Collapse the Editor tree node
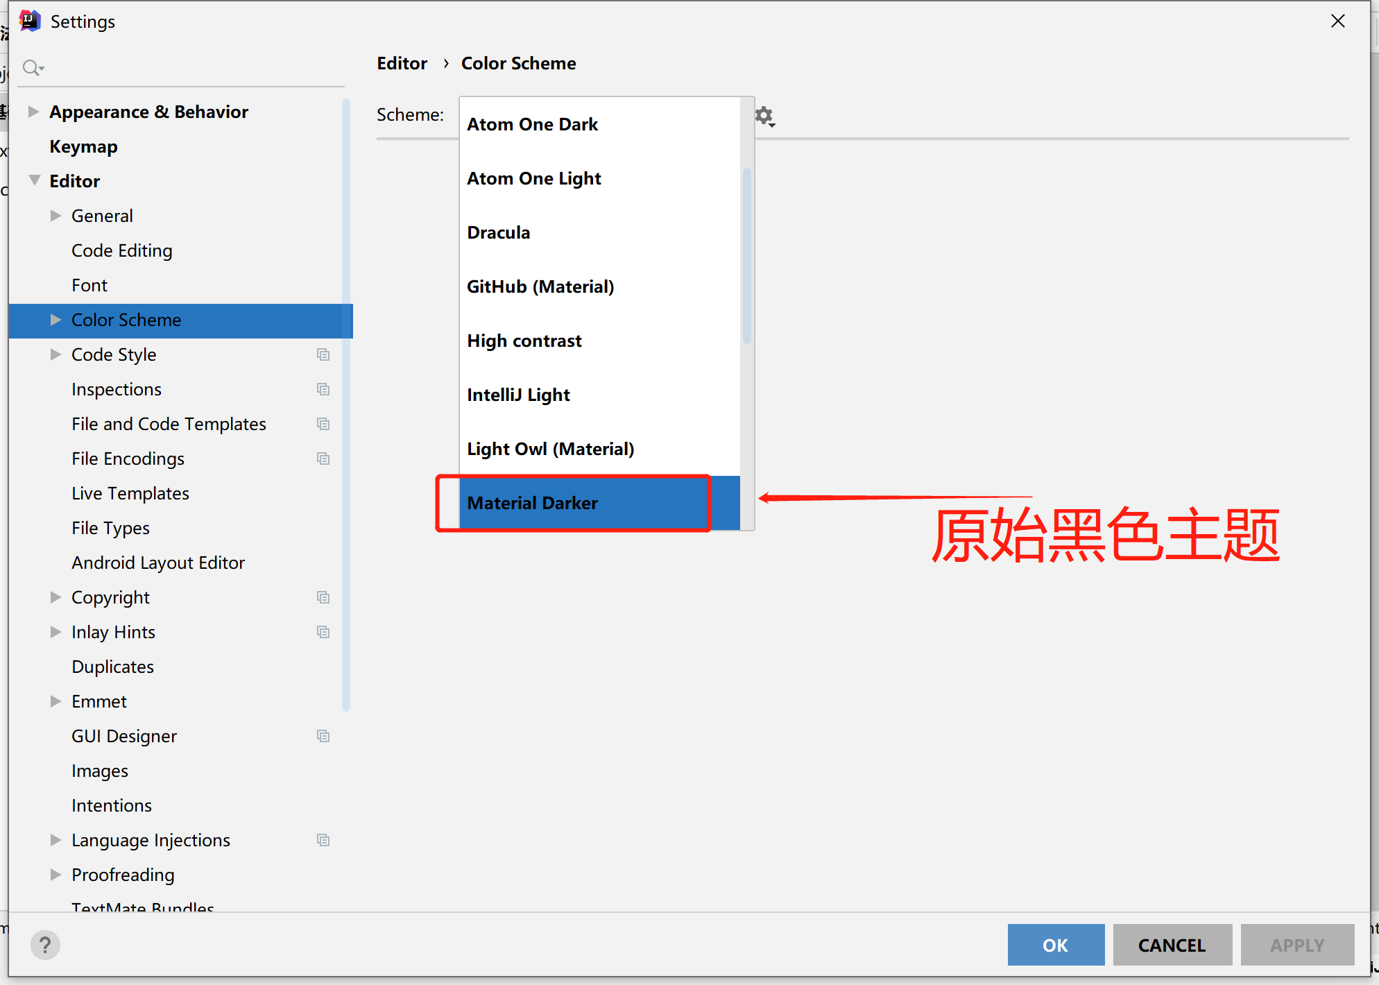1379x985 pixels. (34, 180)
